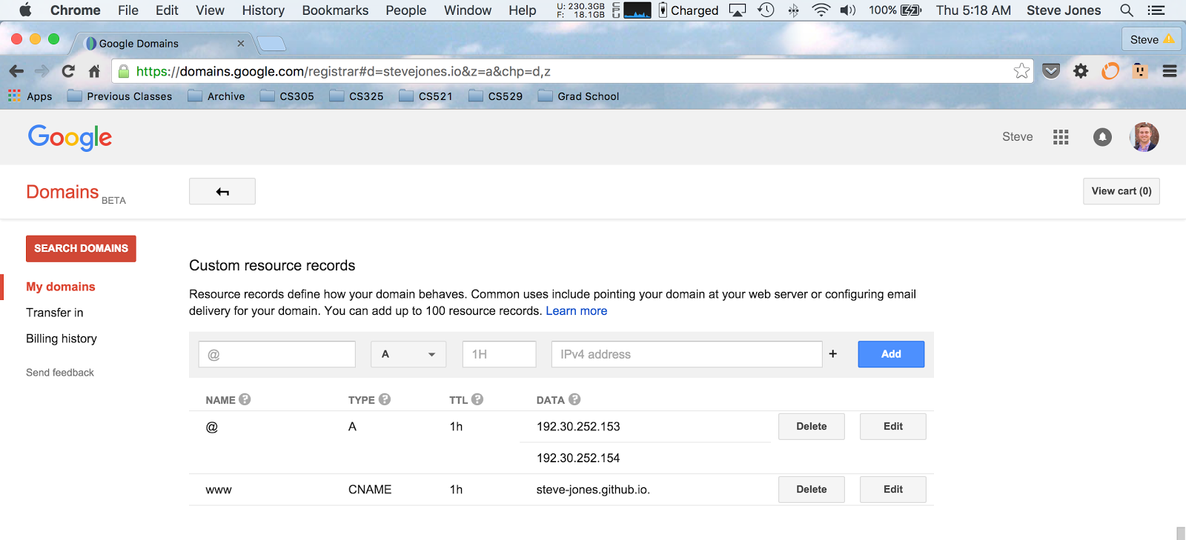Open Previous Classes bookmark folder
Image resolution: width=1186 pixels, height=540 pixels.
click(x=119, y=96)
